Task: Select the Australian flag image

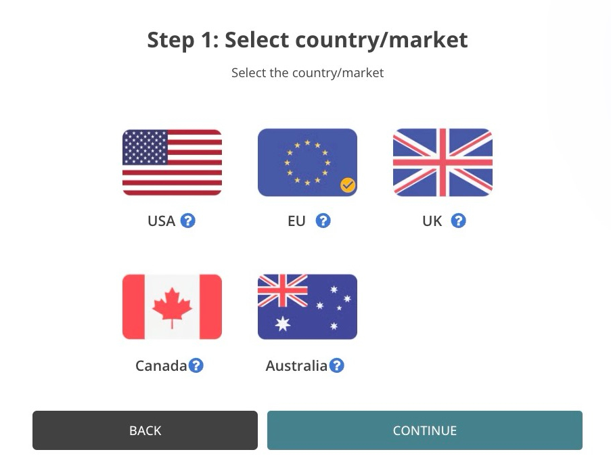Action: 307,307
